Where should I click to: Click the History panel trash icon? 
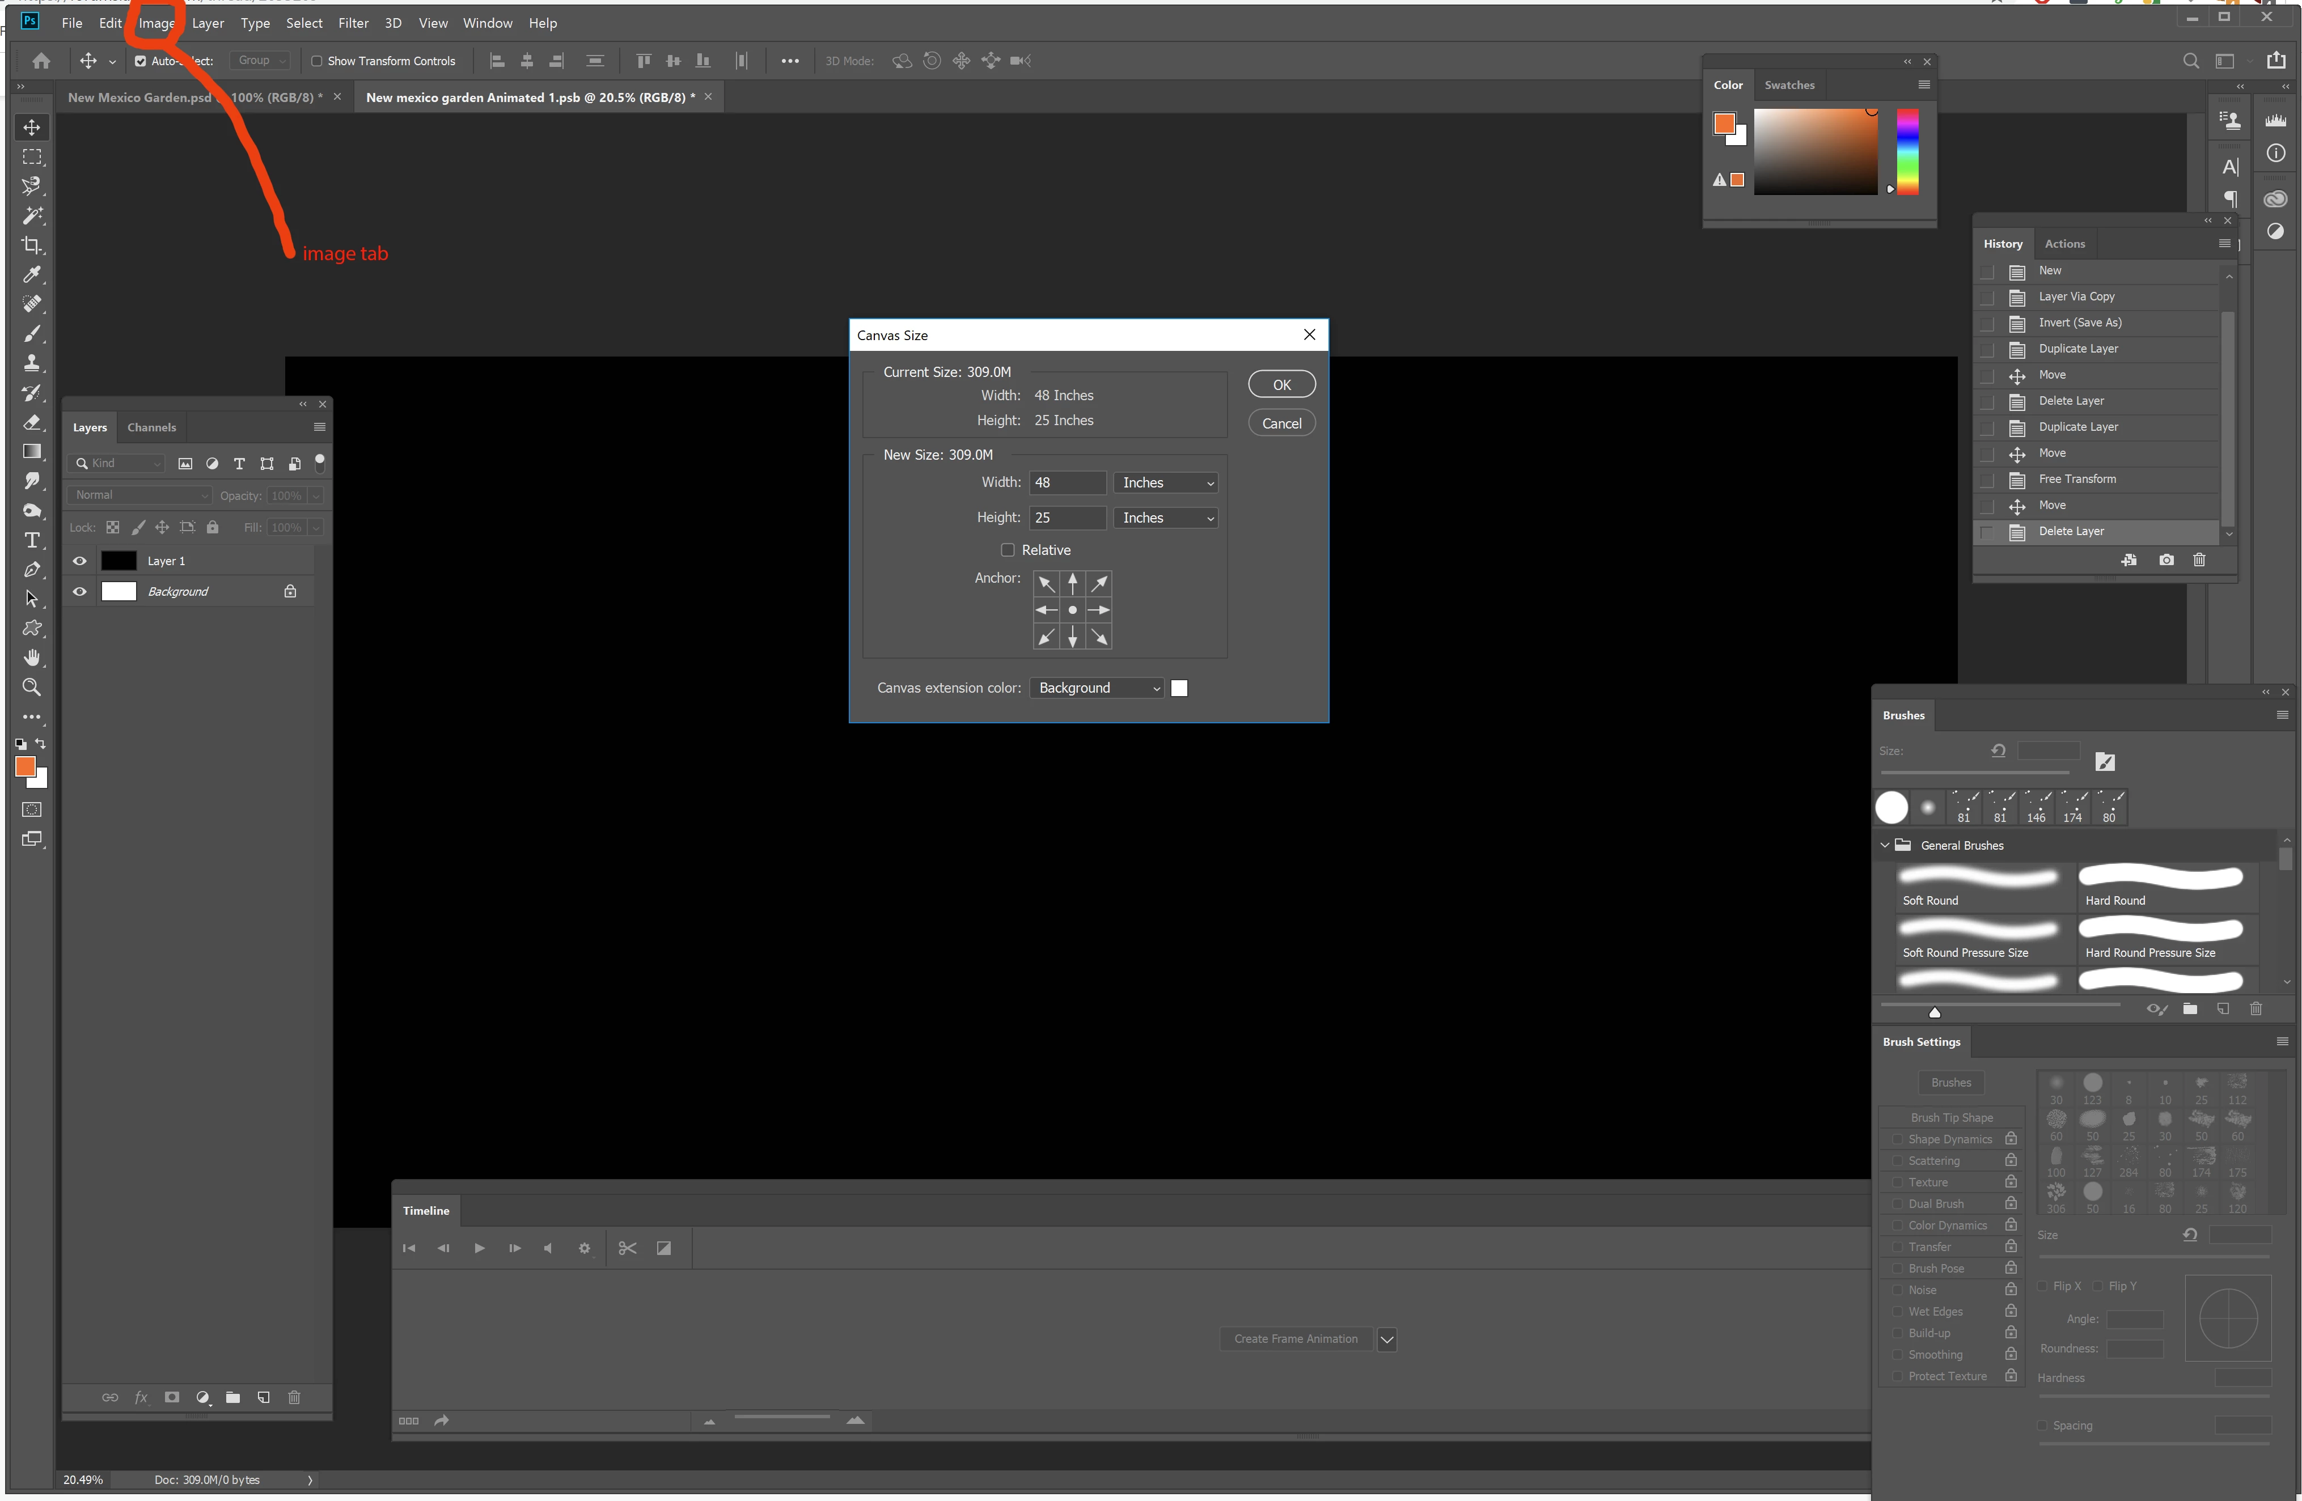coord(2198,560)
